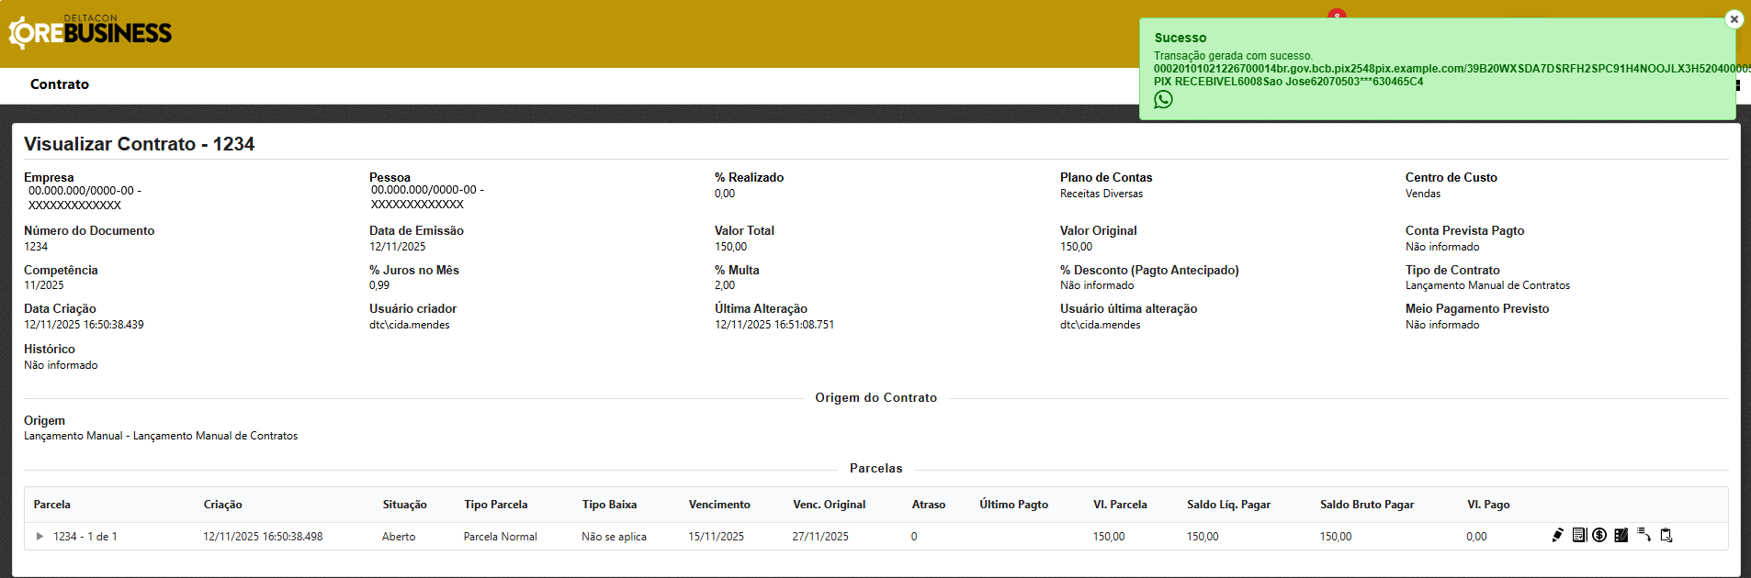Click the checklist with pencil icon
1751x578 pixels.
point(1621,535)
